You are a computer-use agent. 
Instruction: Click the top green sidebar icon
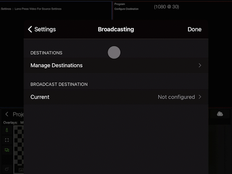7,130
